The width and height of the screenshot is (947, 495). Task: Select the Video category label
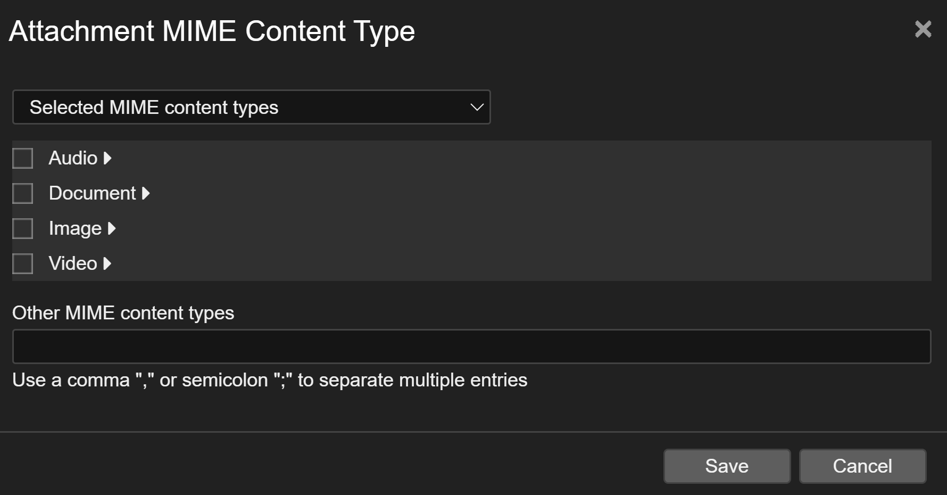(x=73, y=263)
